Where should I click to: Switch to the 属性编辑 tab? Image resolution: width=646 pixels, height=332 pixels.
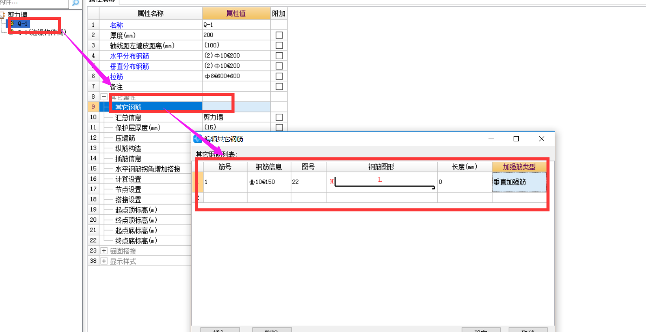click(102, 1)
